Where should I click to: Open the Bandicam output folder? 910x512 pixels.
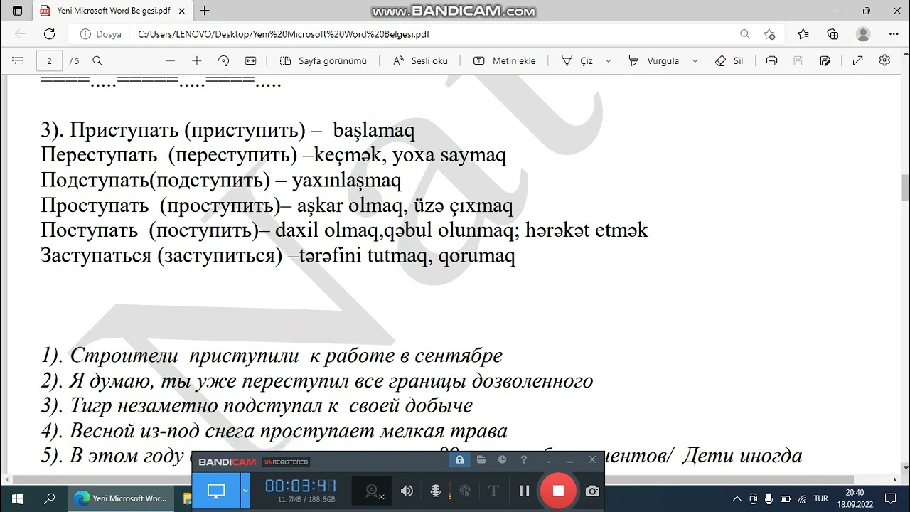pyautogui.click(x=481, y=460)
